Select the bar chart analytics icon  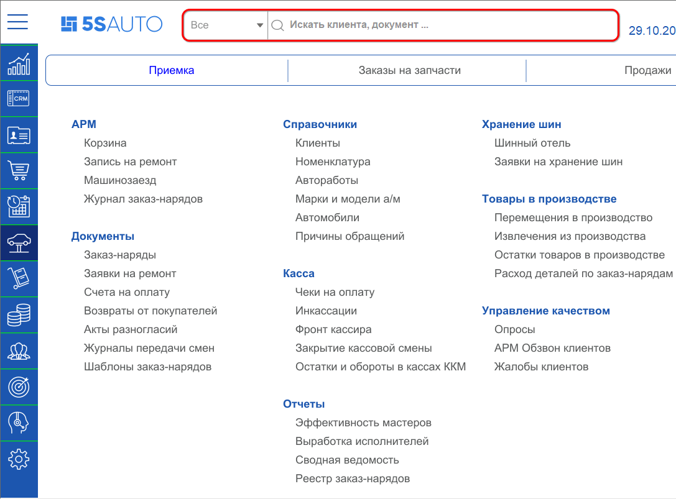pos(19,62)
